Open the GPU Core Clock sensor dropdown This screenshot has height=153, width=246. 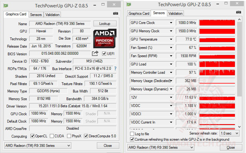171,23
